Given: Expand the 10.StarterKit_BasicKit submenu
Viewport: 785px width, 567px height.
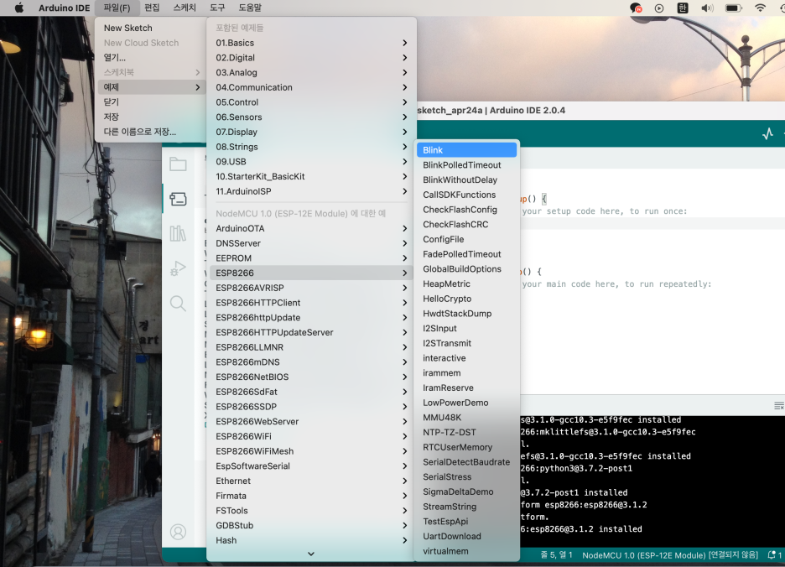Looking at the screenshot, I should click(311, 176).
